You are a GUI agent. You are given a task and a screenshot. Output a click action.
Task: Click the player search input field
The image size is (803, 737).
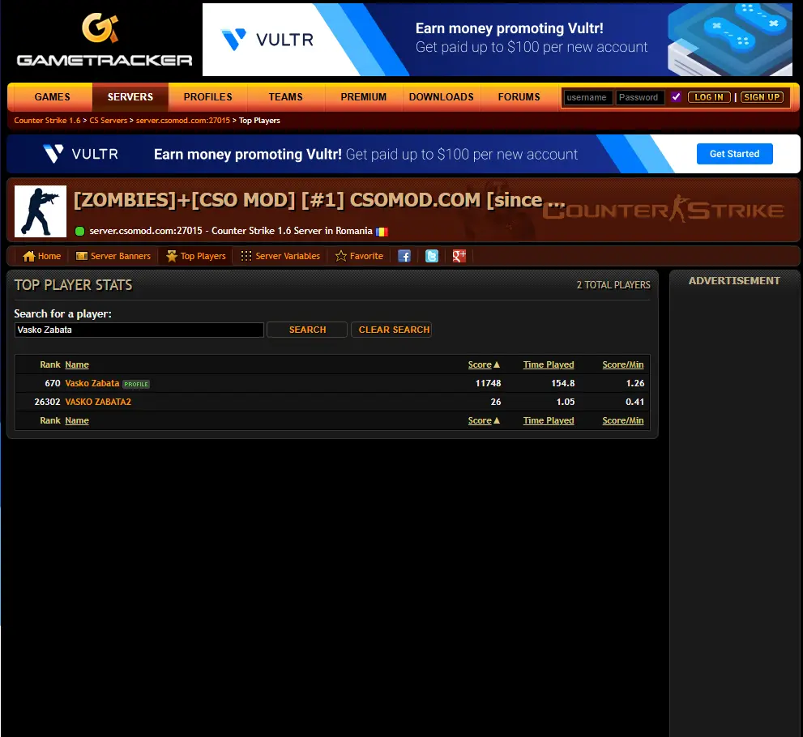coord(139,330)
